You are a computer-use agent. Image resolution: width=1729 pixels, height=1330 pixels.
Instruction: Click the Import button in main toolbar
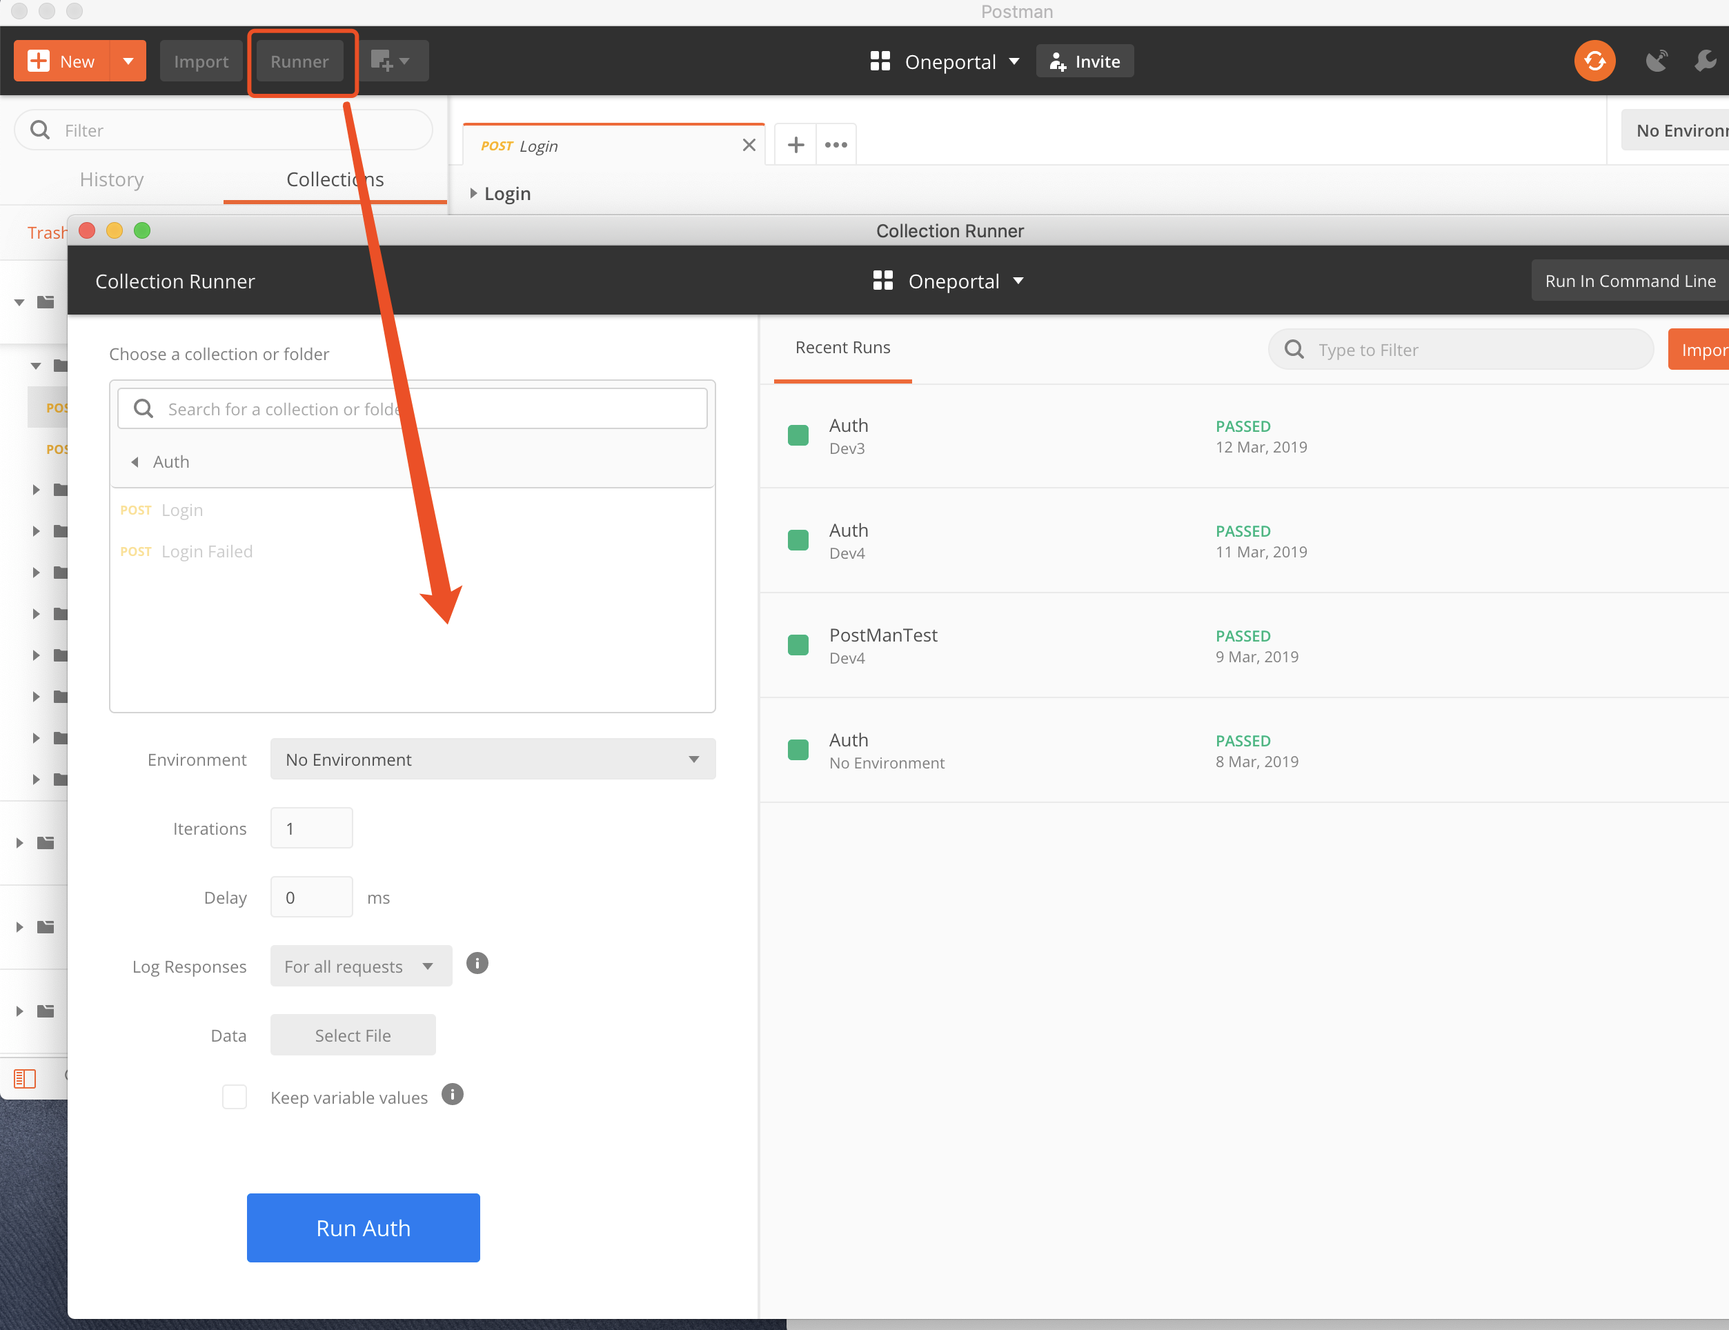tap(201, 61)
